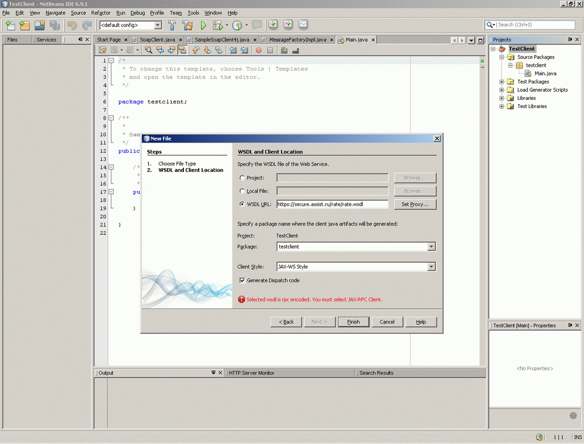The height and width of the screenshot is (444, 584).
Task: Click the Last Edit icon in editor toolbar
Action: pyautogui.click(x=102, y=50)
